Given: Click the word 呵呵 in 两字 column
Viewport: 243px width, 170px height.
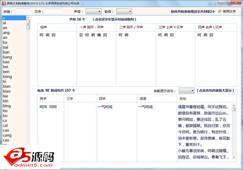Looking at the screenshot, I should (x=53, y=107).
